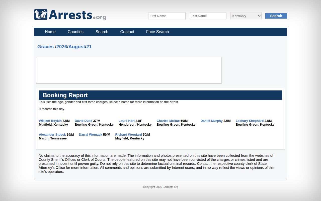View Daniel Murphy's booking details
This screenshot has height=201, width=321.
[211, 121]
